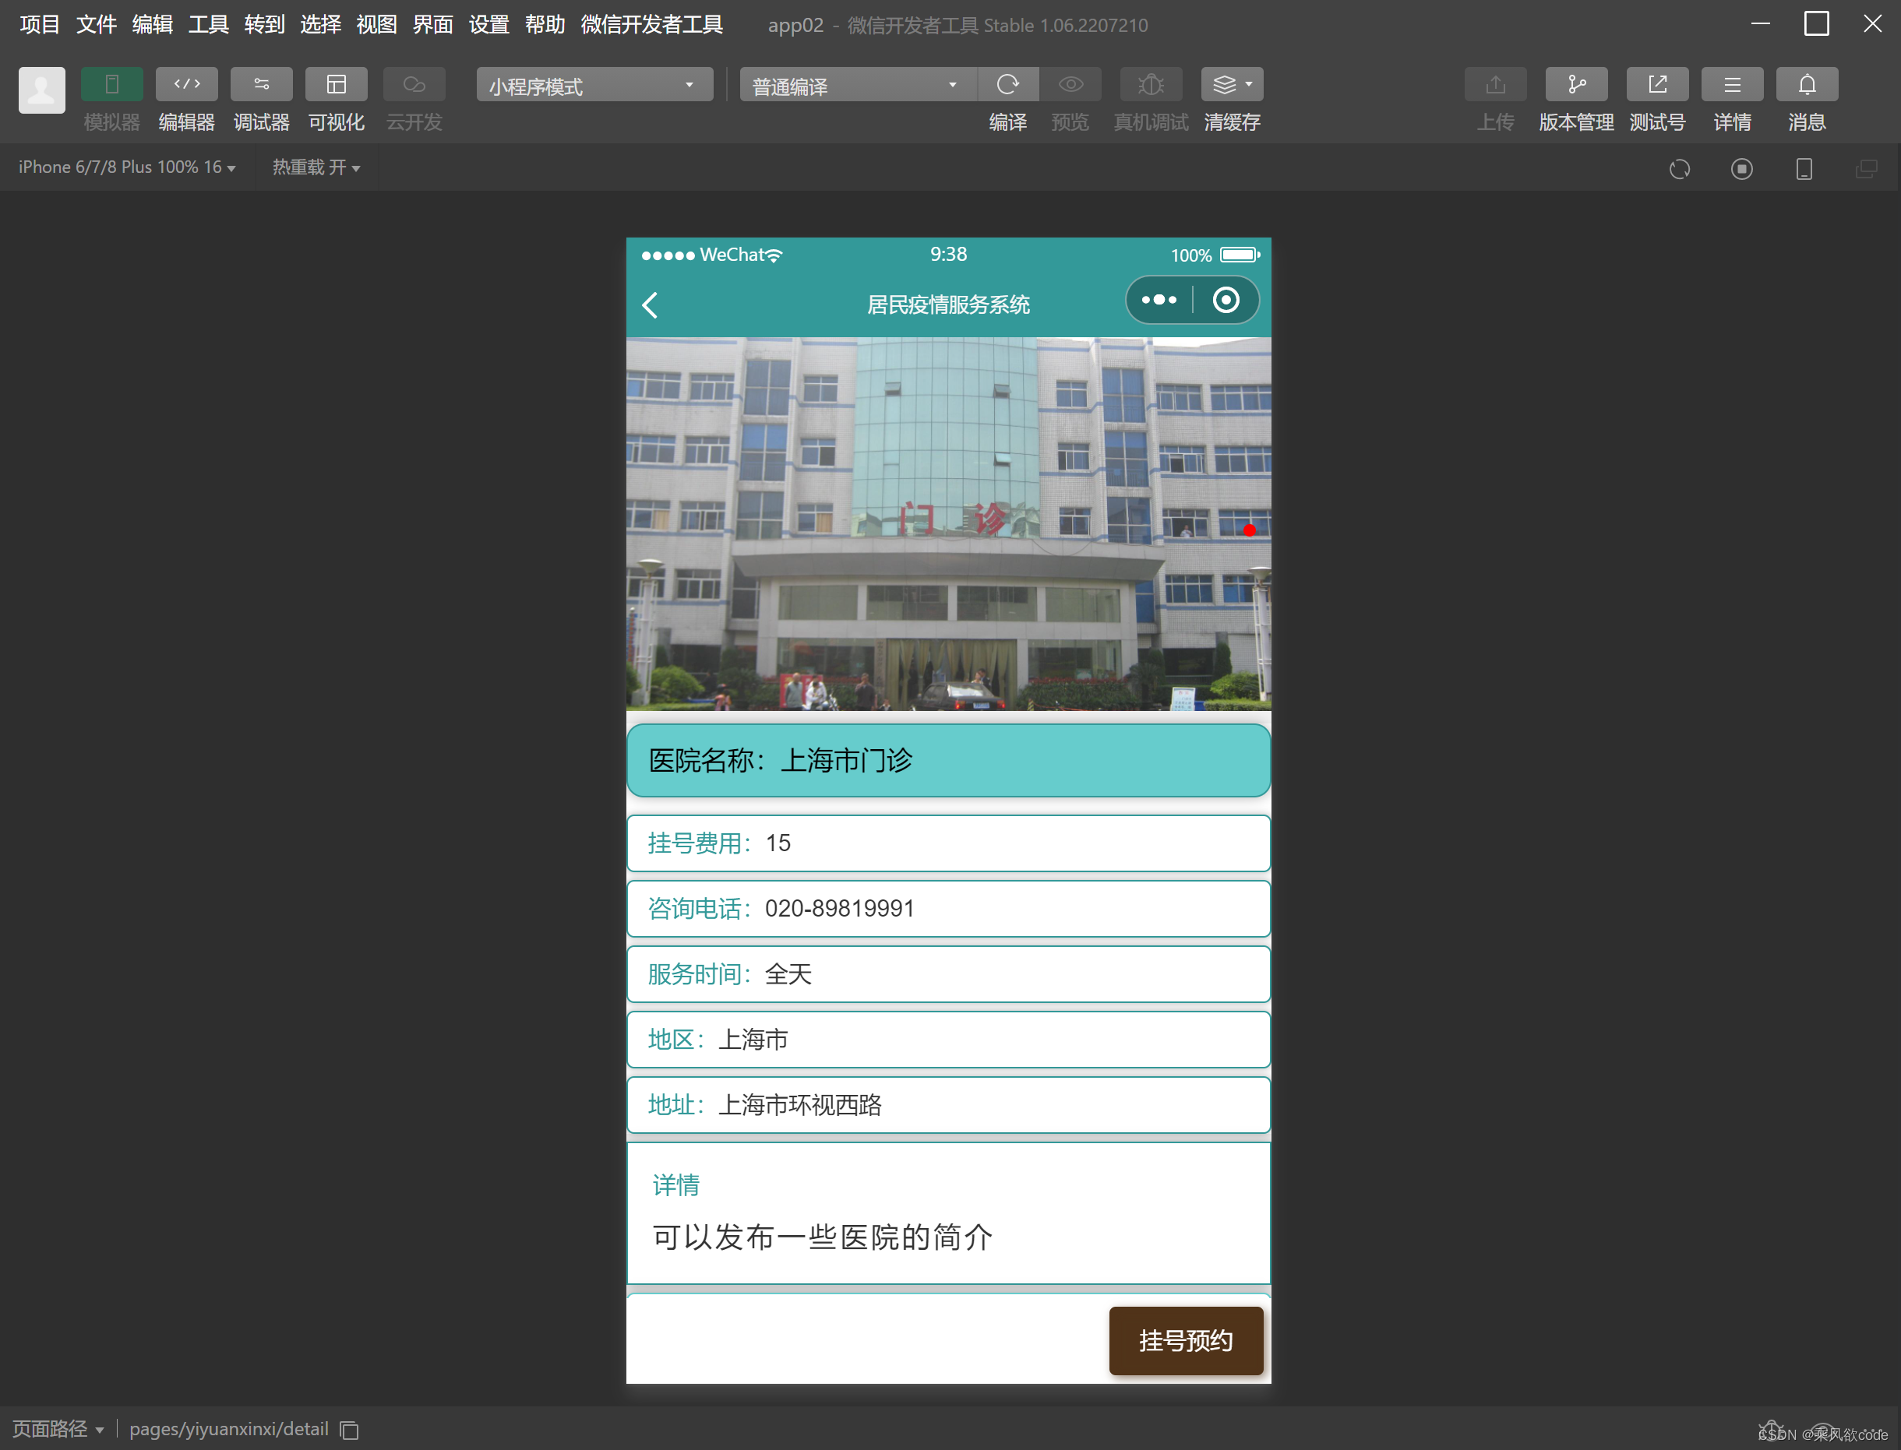This screenshot has width=1901, height=1450.
Task: Copy the page path icon
Action: [x=350, y=1431]
